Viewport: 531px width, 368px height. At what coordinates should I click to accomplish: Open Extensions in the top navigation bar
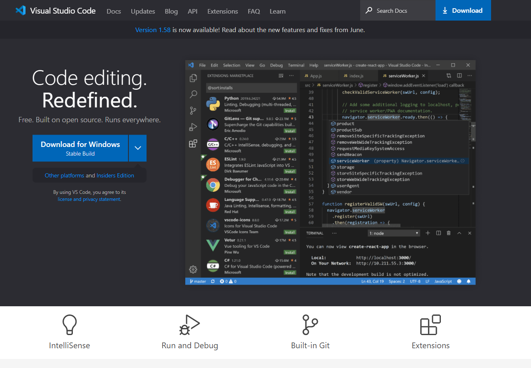pos(223,11)
